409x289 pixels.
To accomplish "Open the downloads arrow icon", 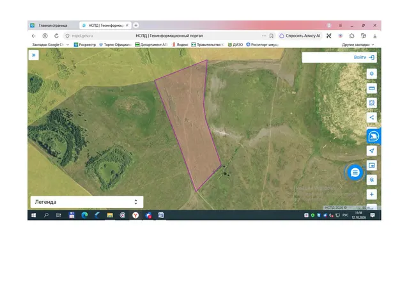I will (375, 36).
